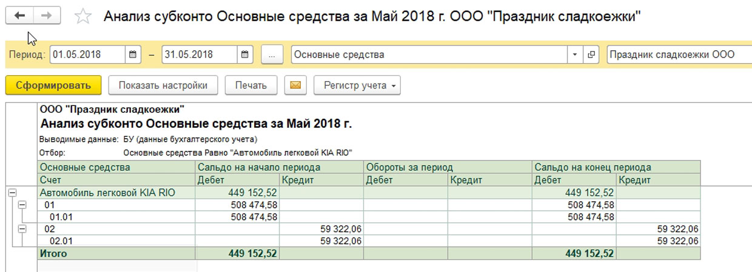
Task: Open calendar for end date 31.05.2018
Action: click(245, 54)
